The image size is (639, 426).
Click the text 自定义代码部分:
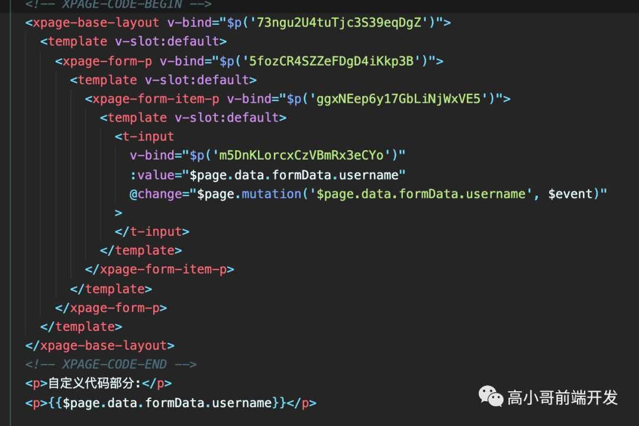95,383
